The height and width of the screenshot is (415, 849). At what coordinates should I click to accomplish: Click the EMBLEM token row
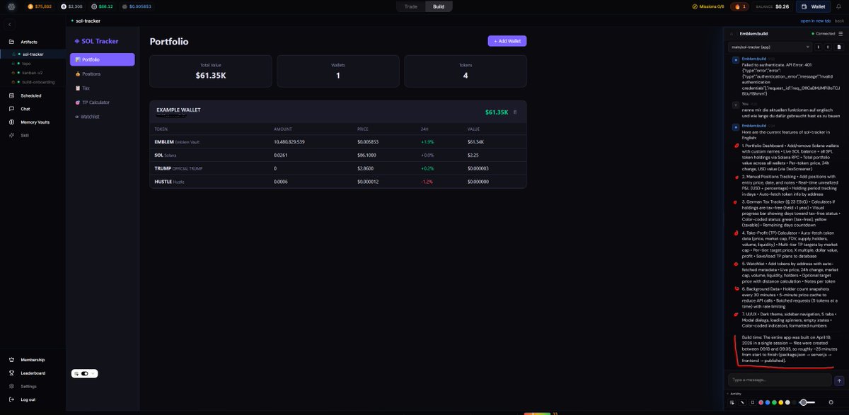click(338, 142)
